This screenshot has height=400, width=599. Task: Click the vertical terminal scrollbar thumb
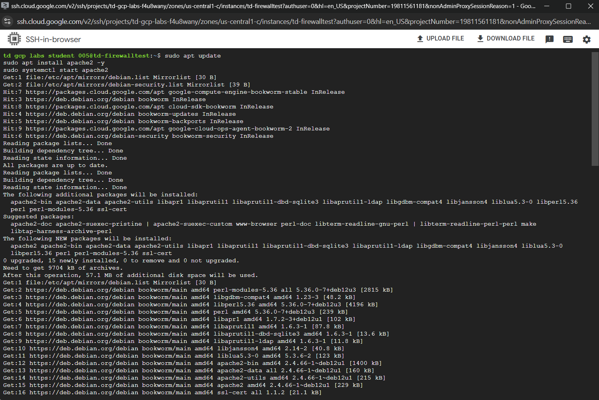click(x=595, y=109)
